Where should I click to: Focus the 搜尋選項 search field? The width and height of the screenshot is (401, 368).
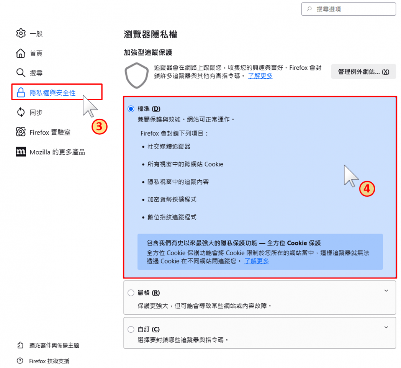tap(348, 9)
